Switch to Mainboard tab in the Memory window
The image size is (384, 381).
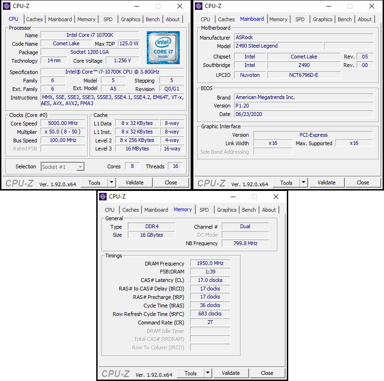click(x=156, y=210)
